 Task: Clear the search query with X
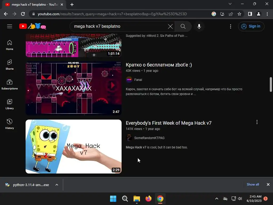point(170,26)
